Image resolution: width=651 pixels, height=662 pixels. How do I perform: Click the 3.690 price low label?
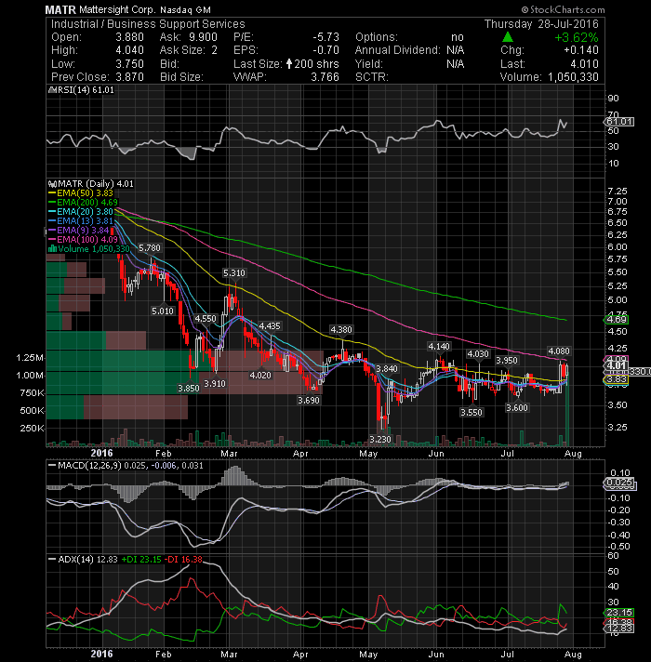click(x=309, y=400)
